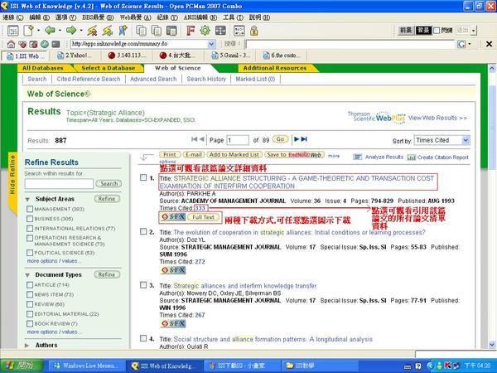Click Full Text button for first result
The height and width of the screenshot is (373, 497).
click(203, 217)
